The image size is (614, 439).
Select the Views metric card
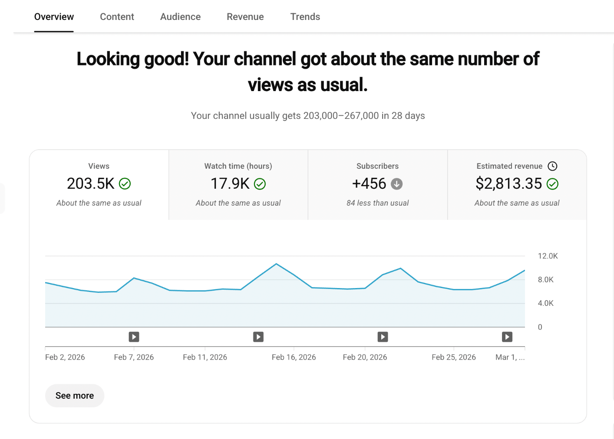99,185
